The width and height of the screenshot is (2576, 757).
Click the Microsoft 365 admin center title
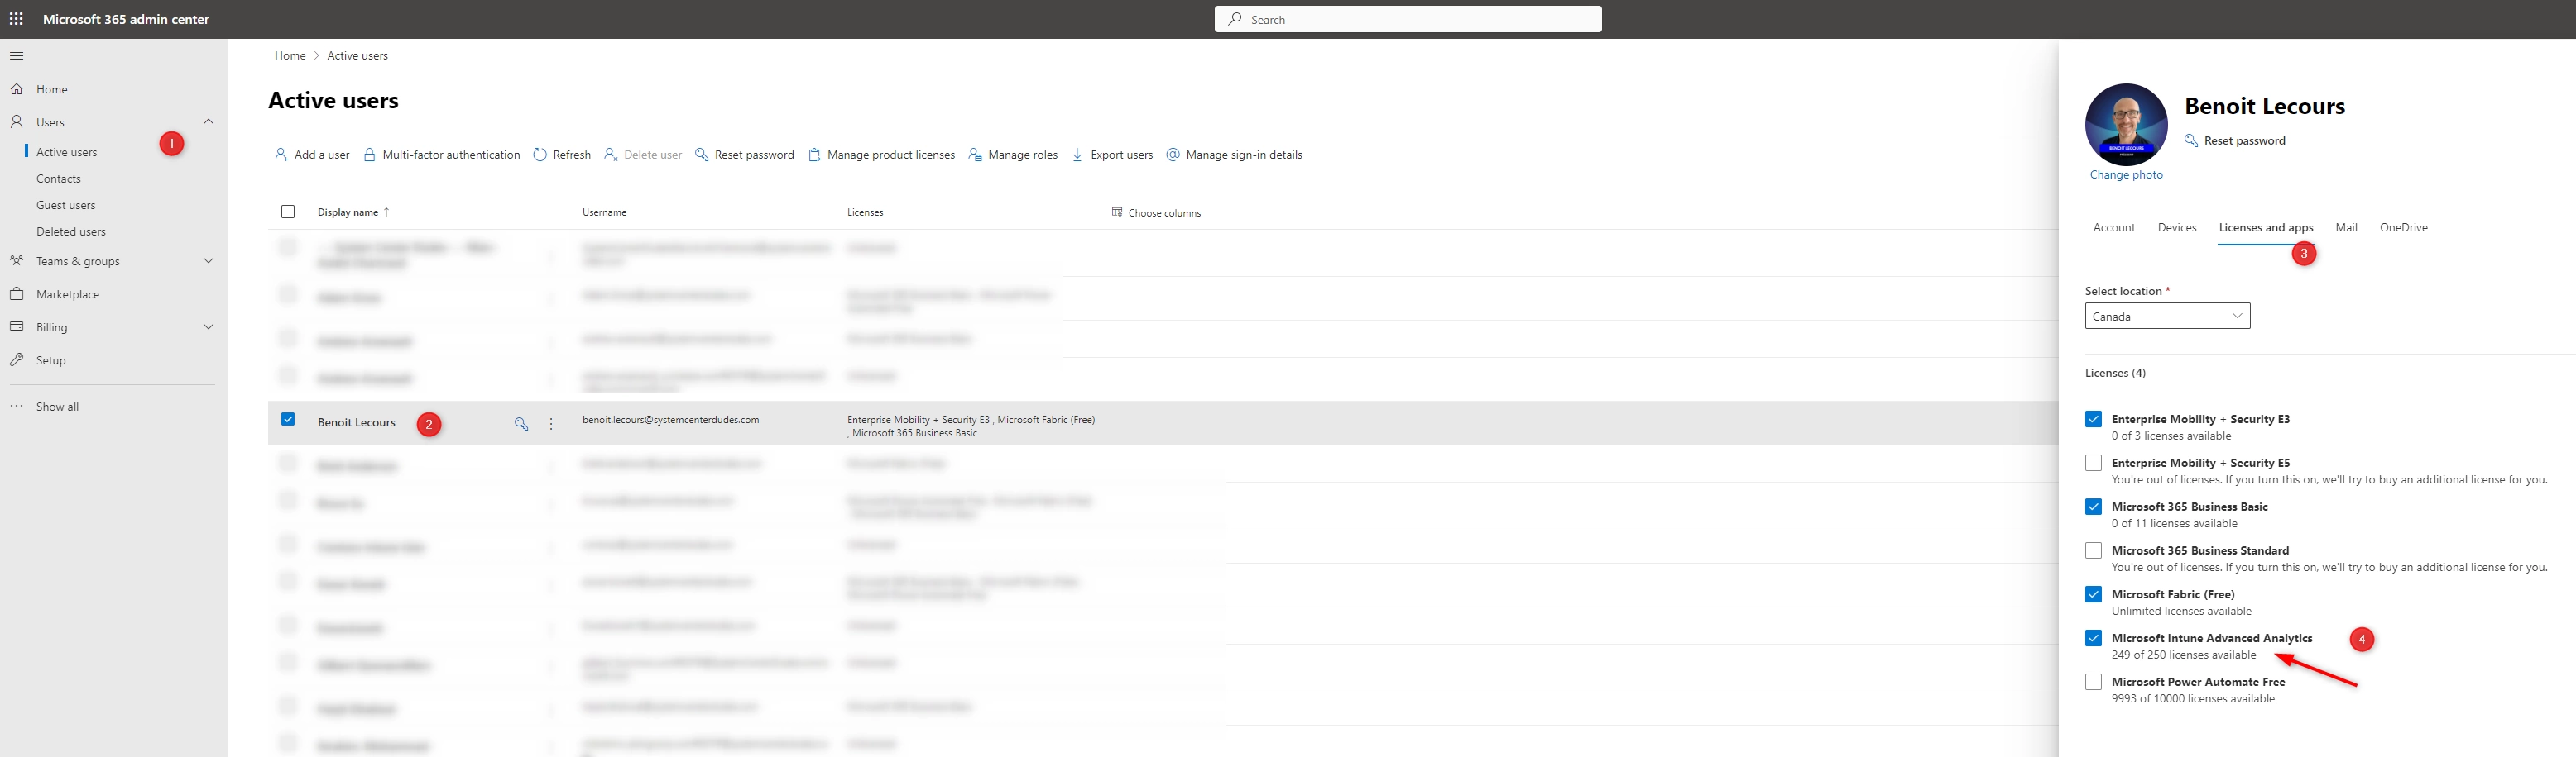point(126,19)
